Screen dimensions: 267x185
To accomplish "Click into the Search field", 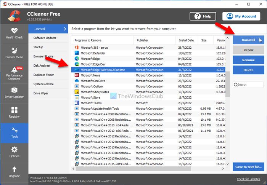I will (x=248, y=85).
